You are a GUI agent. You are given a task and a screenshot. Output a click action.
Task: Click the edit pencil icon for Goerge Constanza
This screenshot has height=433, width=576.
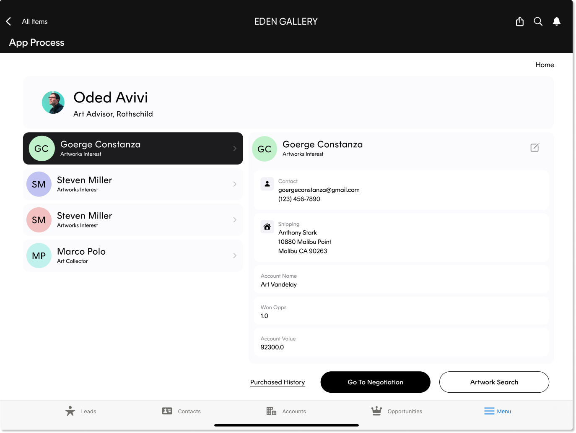pos(534,148)
